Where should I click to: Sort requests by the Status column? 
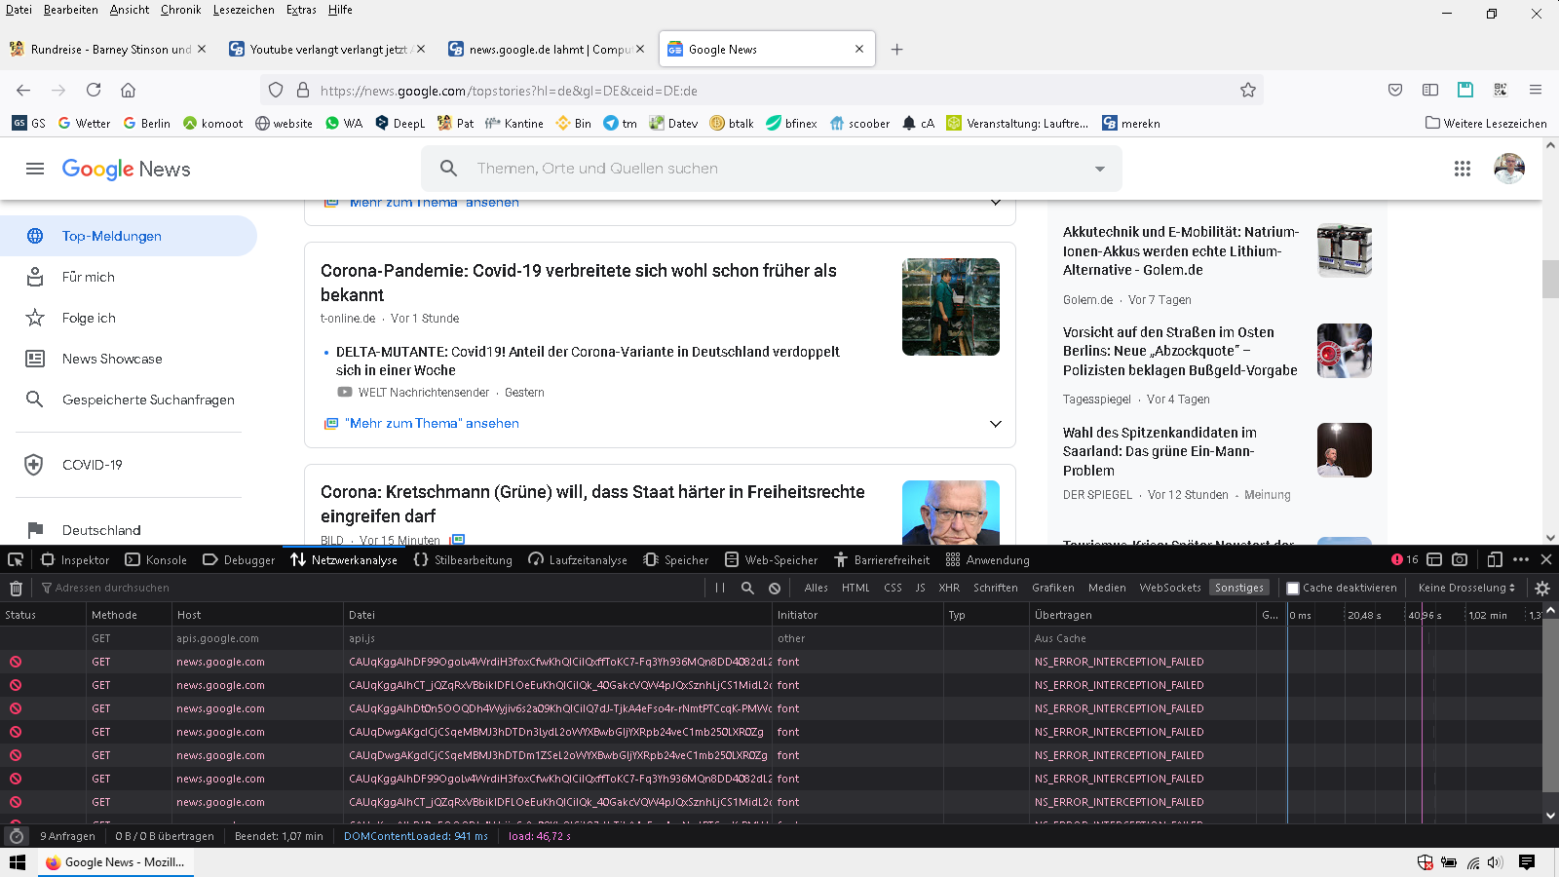tap(43, 615)
